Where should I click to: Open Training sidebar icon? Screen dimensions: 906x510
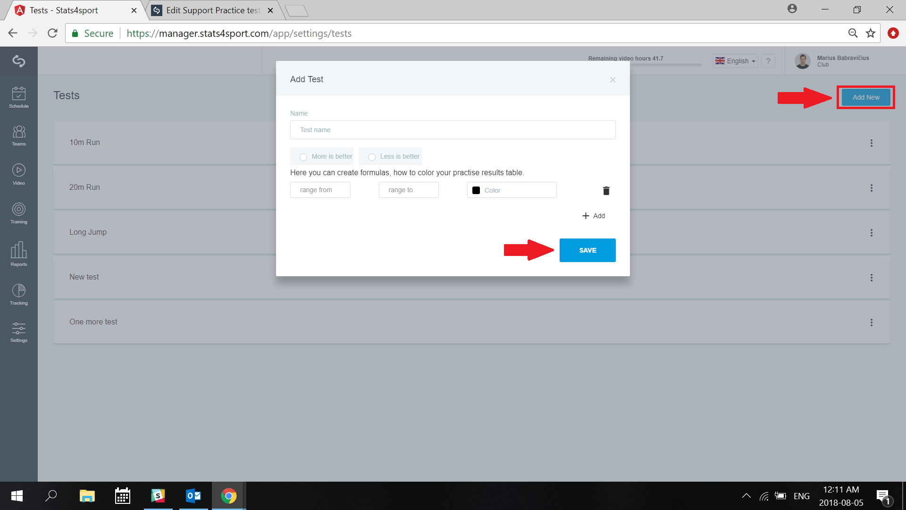click(19, 213)
